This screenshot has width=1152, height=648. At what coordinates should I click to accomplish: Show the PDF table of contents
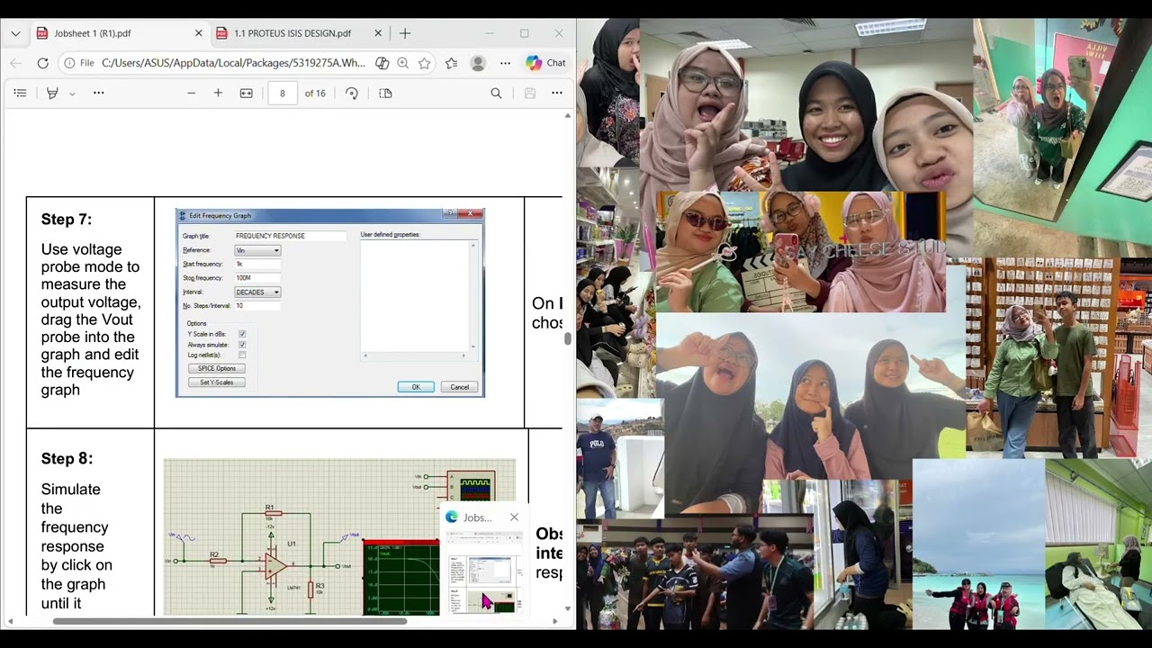[x=20, y=93]
